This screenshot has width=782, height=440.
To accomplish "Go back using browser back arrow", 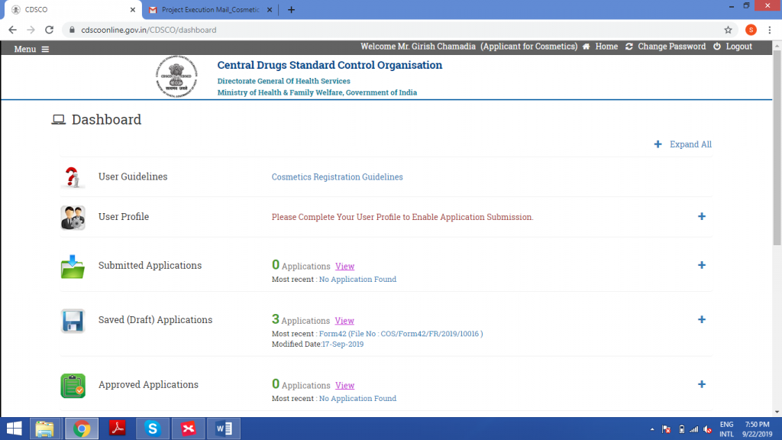I will pos(12,30).
